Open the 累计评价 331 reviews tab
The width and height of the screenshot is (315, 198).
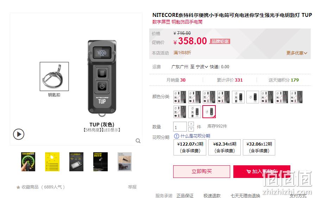pyautogui.click(x=229, y=80)
